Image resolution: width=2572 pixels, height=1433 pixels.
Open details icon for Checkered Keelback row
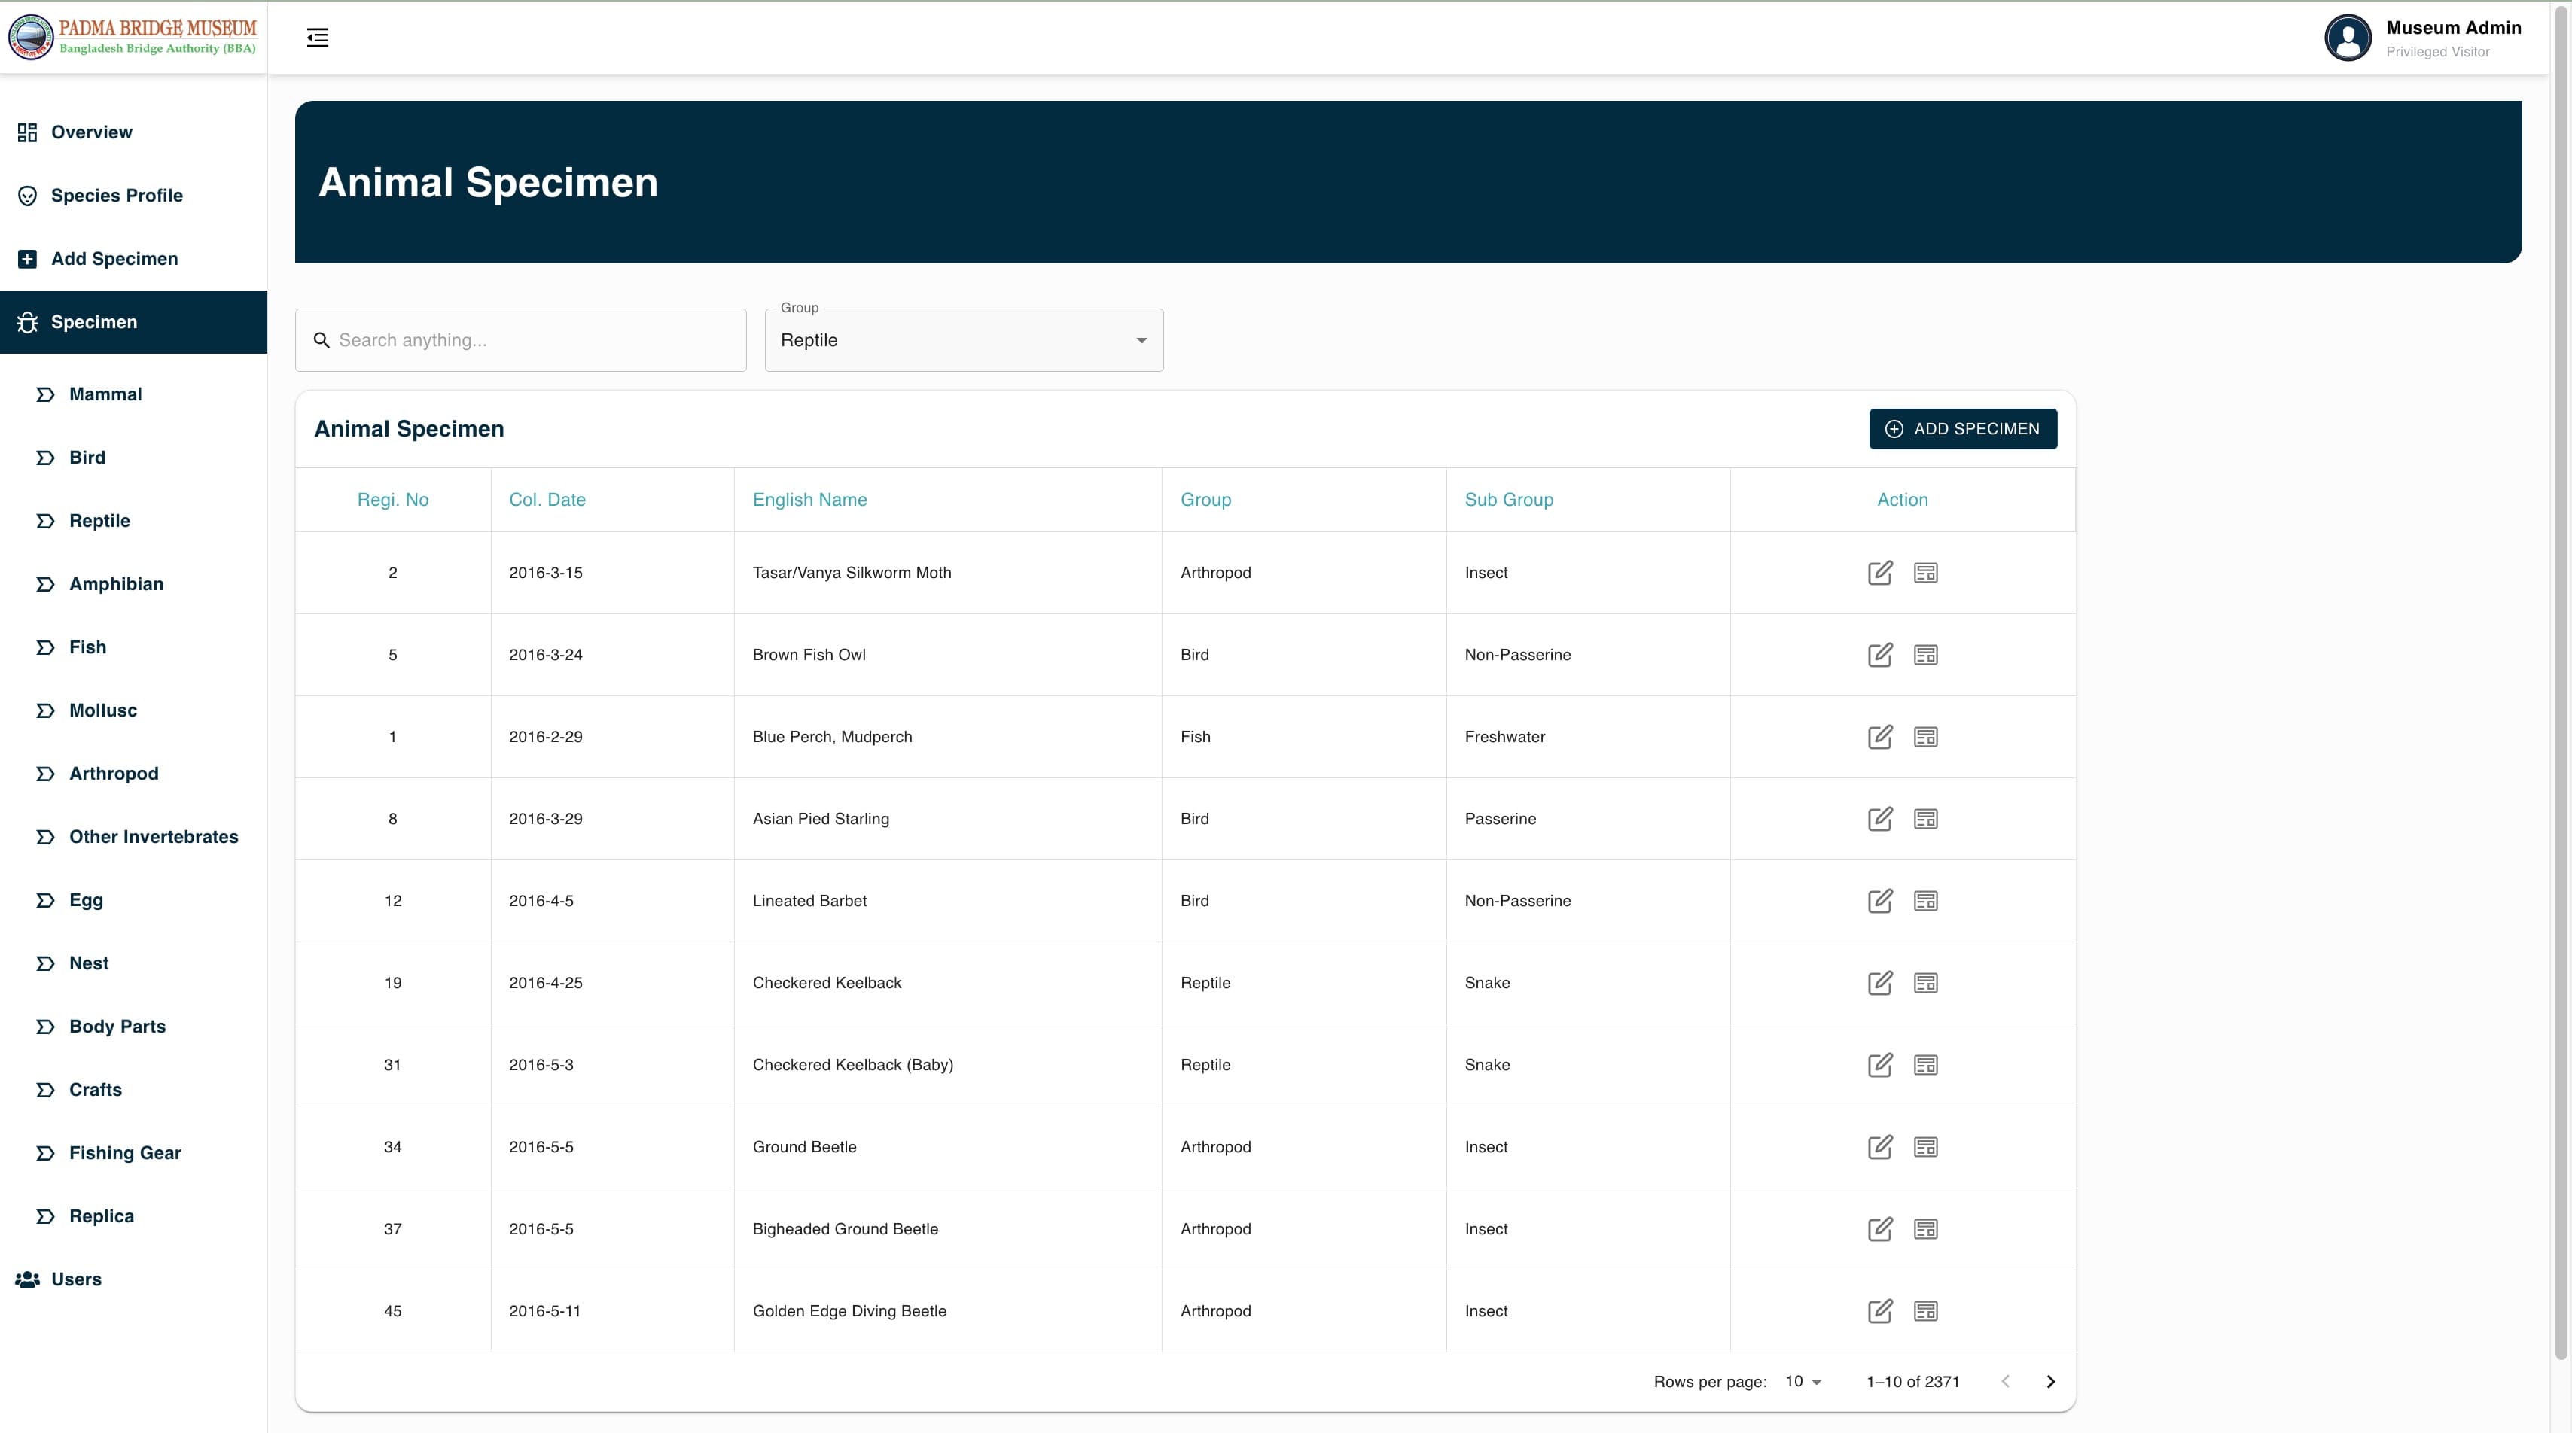(1925, 983)
